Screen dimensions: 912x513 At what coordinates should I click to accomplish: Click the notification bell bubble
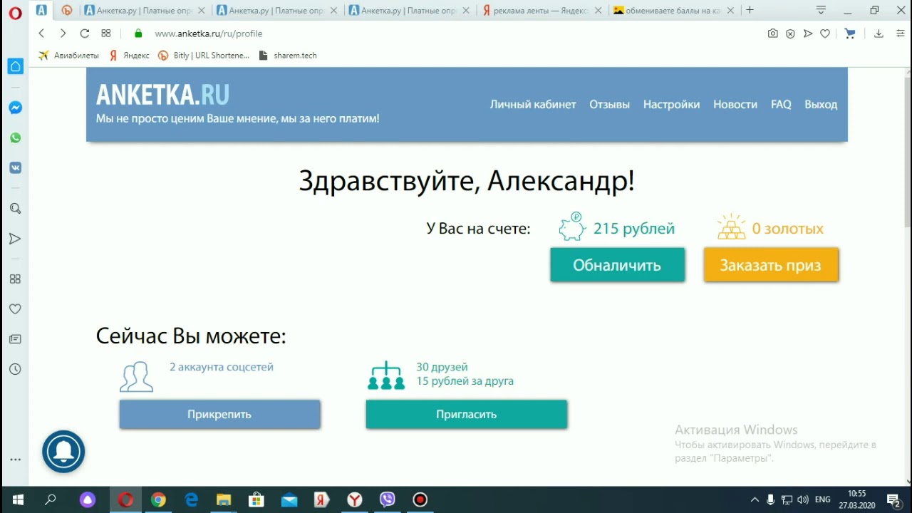(63, 451)
